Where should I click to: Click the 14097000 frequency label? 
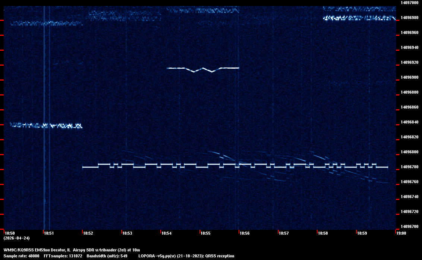pyautogui.click(x=409, y=3)
